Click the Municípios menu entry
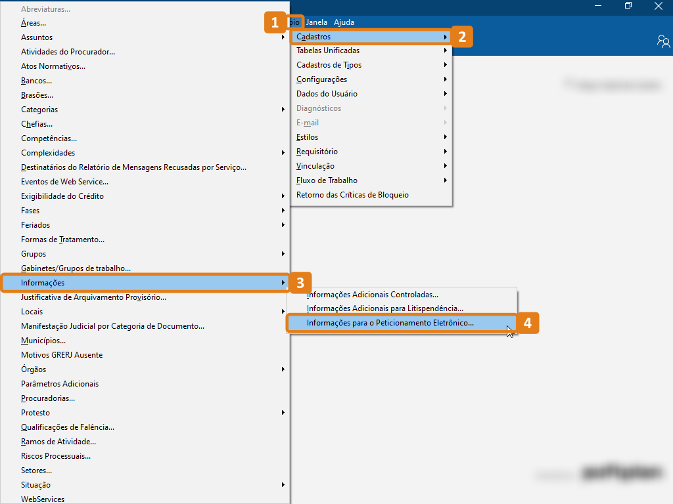This screenshot has height=504, width=673. (43, 341)
